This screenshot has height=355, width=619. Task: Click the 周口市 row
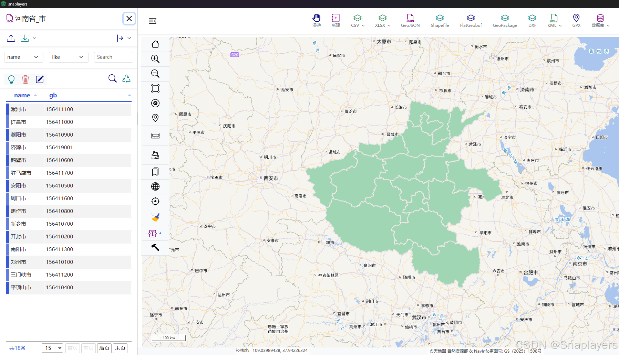coord(69,198)
